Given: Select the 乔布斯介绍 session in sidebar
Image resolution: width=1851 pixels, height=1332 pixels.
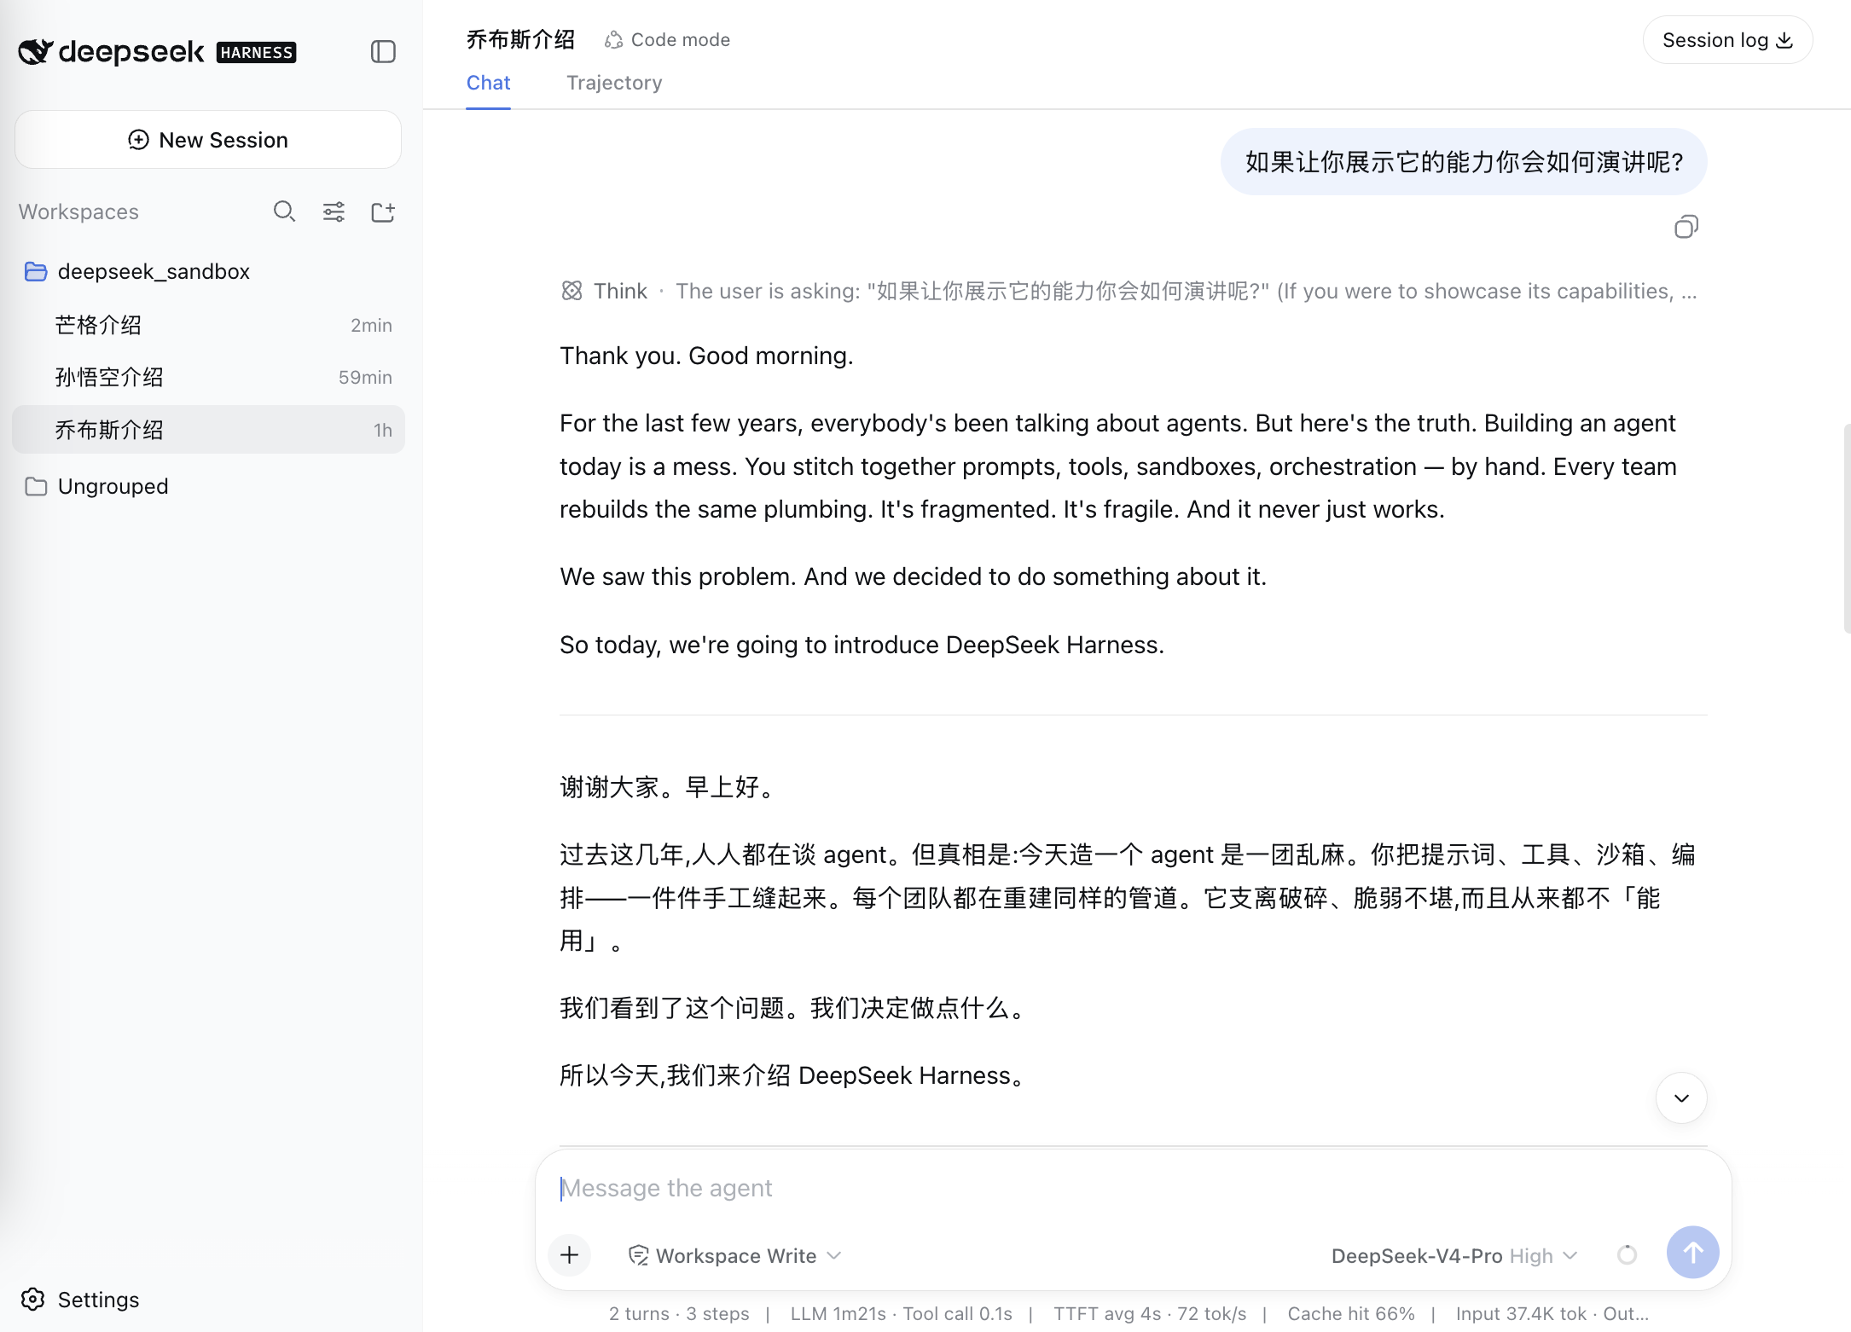Looking at the screenshot, I should coord(208,430).
